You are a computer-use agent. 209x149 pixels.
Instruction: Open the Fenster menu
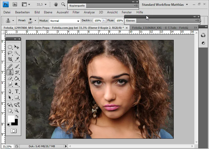(127, 12)
